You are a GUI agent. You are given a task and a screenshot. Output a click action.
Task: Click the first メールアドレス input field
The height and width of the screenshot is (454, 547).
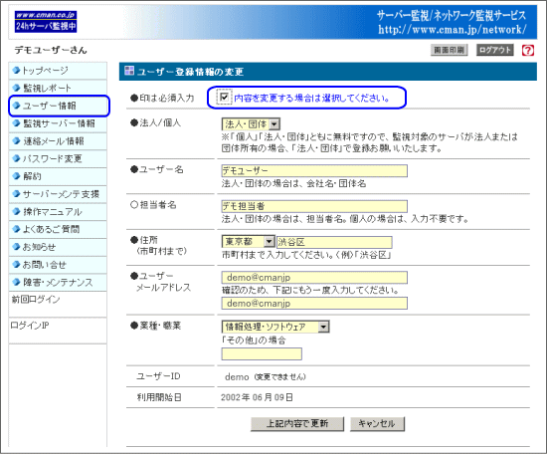pos(314,278)
